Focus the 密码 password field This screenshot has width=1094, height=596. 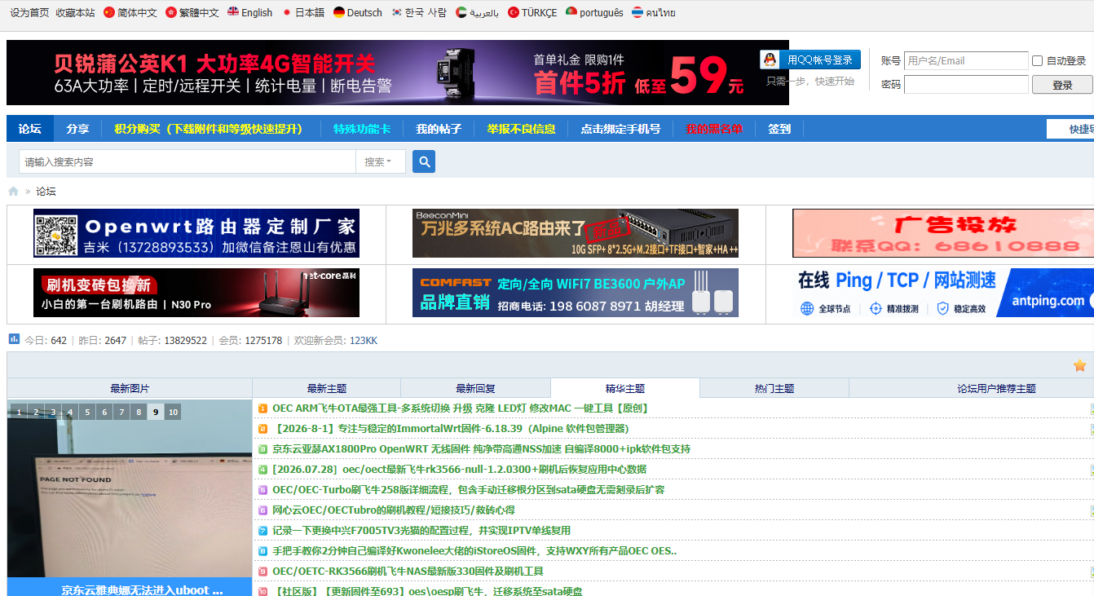[x=966, y=84]
